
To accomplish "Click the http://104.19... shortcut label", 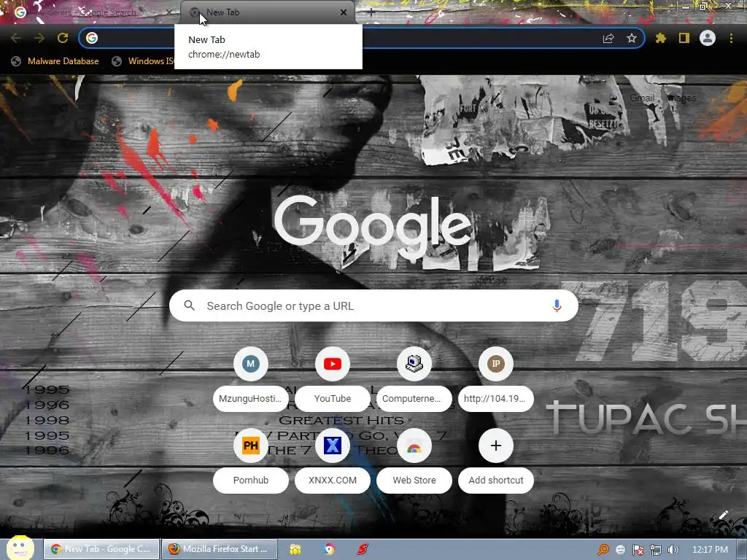I will tap(496, 399).
